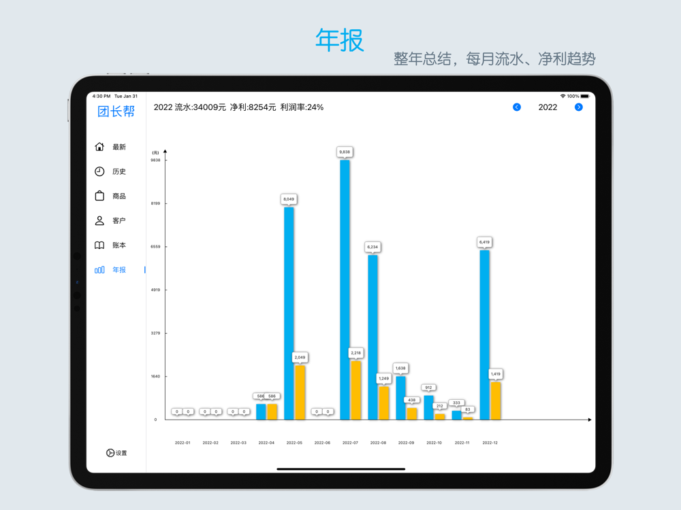
Task: Click the 2022-04 axis label
Action: point(266,443)
